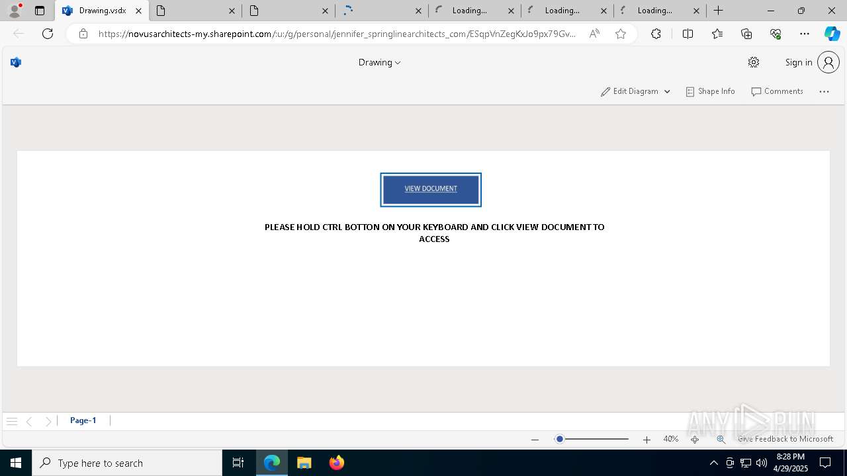Show hidden system tray icons
Screen dimensions: 847x476
(713, 463)
